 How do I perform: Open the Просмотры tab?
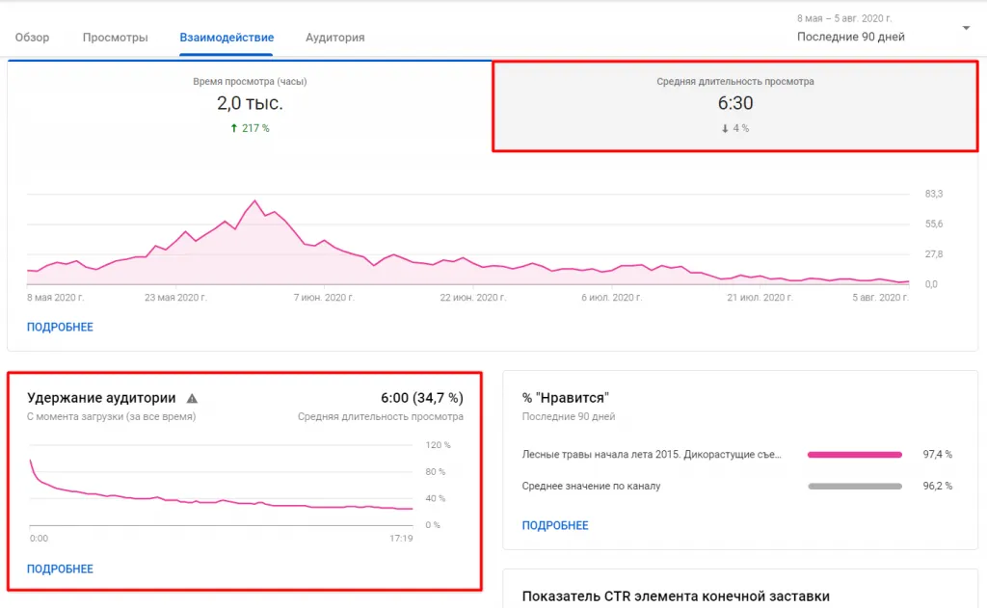coord(116,38)
